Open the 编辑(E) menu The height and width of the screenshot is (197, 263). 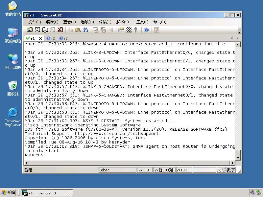click(52, 22)
